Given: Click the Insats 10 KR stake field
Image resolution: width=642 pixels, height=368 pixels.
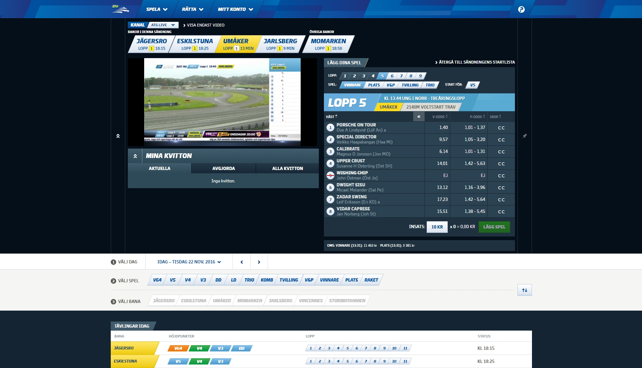Looking at the screenshot, I should coord(437,227).
